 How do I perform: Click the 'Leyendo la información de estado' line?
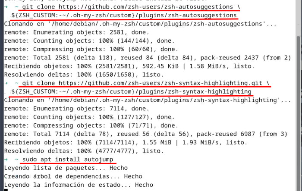coord(79,185)
